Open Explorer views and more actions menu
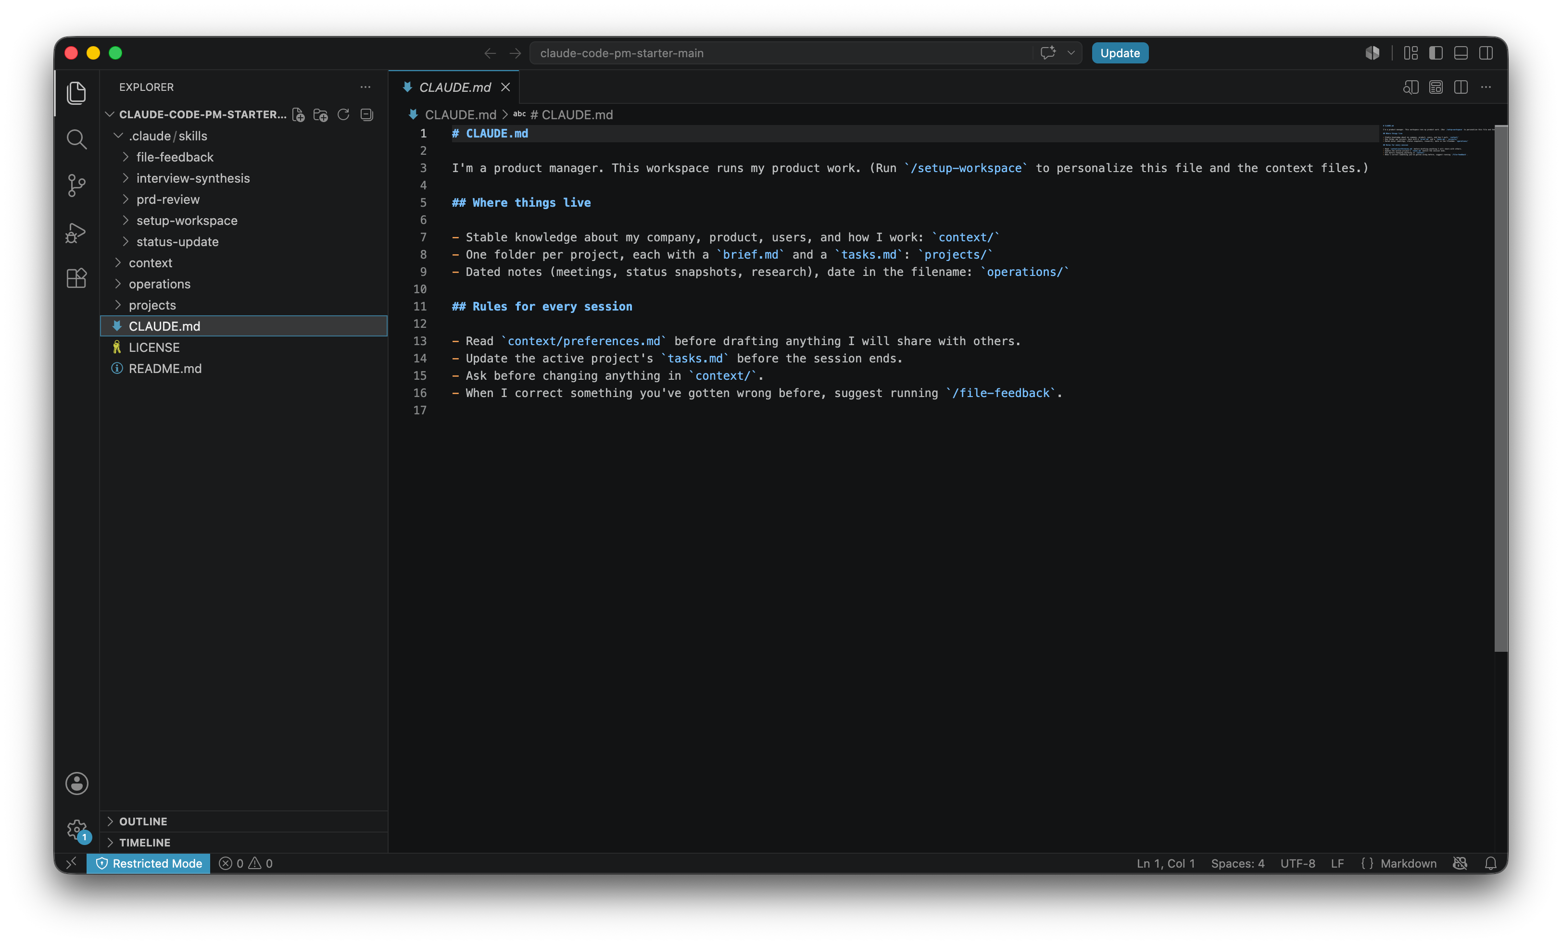This screenshot has height=945, width=1562. pos(365,87)
